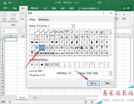The image size is (134, 104).
Task: Open the quick access toolbar customize dropdown
Action: coord(21,3)
